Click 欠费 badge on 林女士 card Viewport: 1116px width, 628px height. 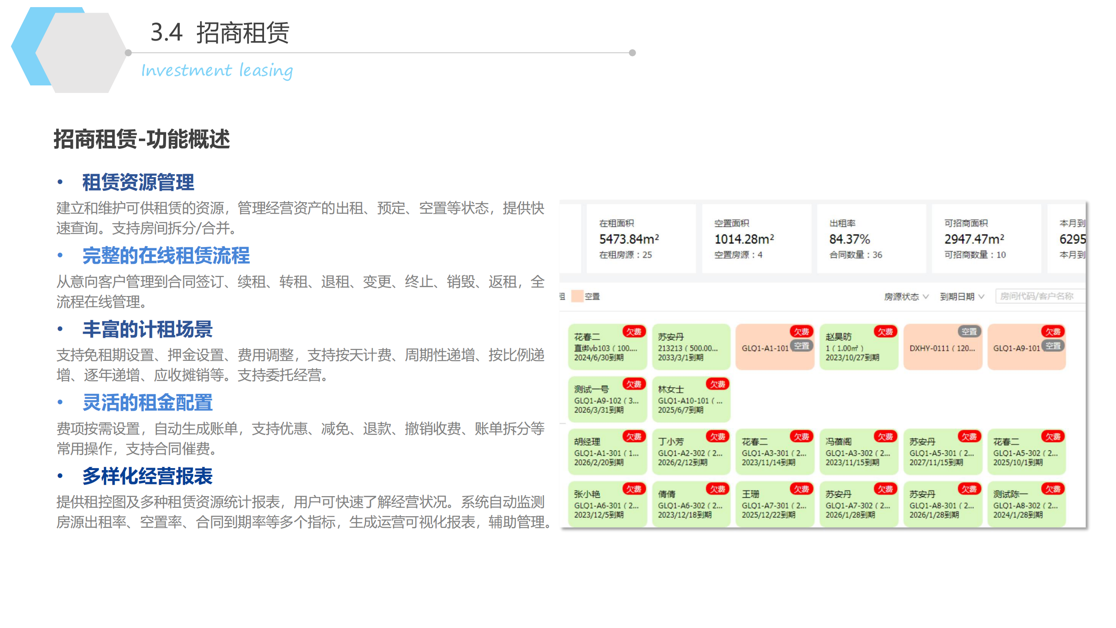tap(717, 384)
